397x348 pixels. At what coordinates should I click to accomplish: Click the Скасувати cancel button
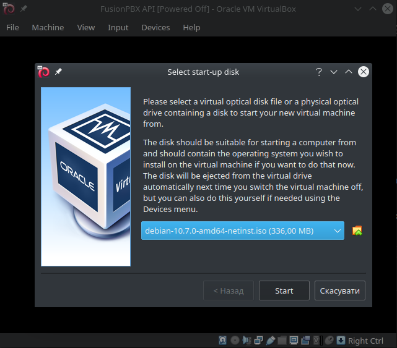click(340, 291)
